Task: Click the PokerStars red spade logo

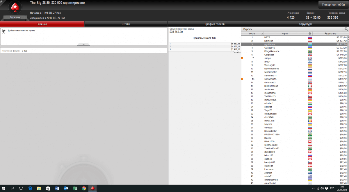Action: click(15, 7)
